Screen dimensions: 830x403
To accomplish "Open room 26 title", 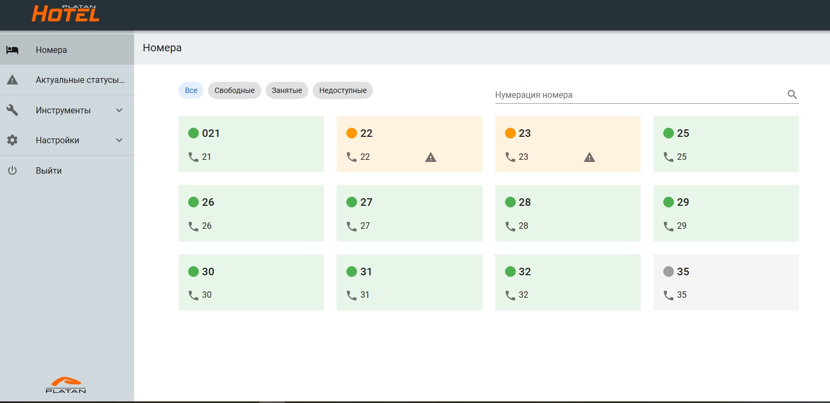I will coord(208,202).
